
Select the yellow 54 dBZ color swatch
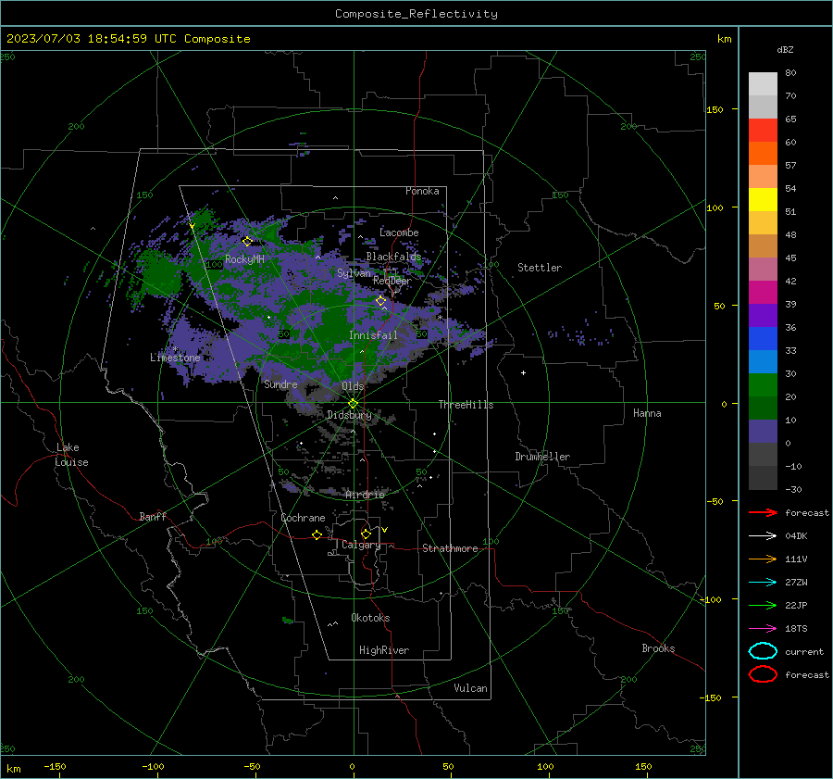763,200
